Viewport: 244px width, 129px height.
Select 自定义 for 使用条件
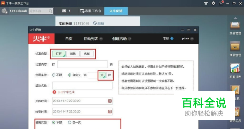tap(69, 75)
